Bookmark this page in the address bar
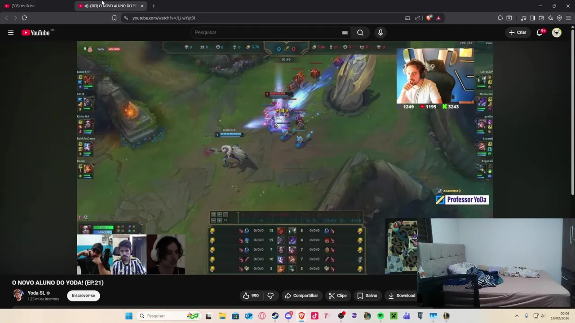575x323 pixels. (x=114, y=18)
